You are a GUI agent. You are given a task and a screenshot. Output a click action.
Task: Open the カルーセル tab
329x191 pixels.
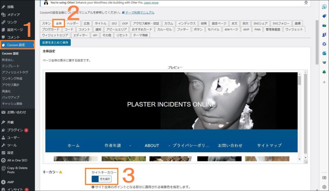pos(164,29)
